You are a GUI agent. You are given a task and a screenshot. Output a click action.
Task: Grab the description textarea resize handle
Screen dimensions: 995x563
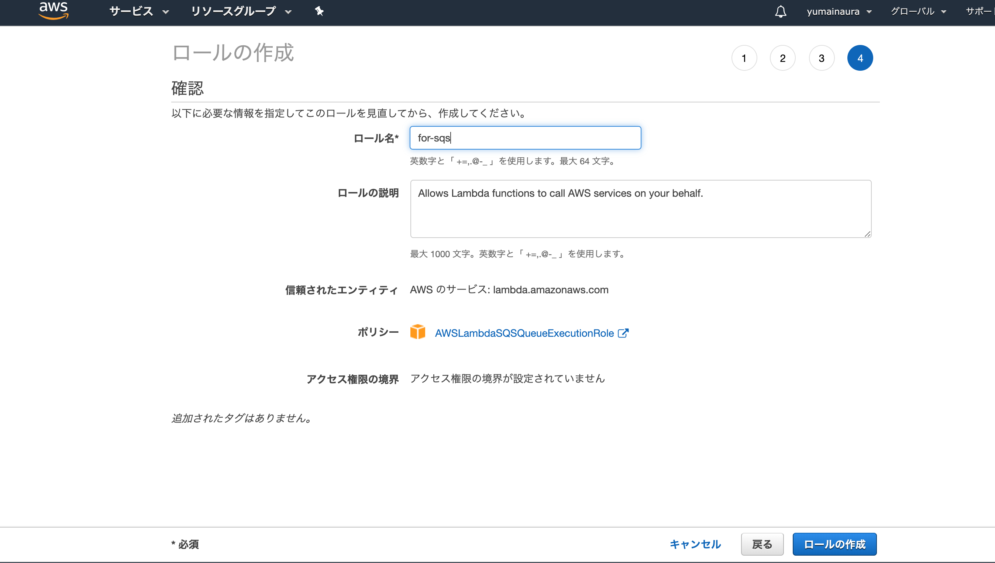tap(867, 234)
